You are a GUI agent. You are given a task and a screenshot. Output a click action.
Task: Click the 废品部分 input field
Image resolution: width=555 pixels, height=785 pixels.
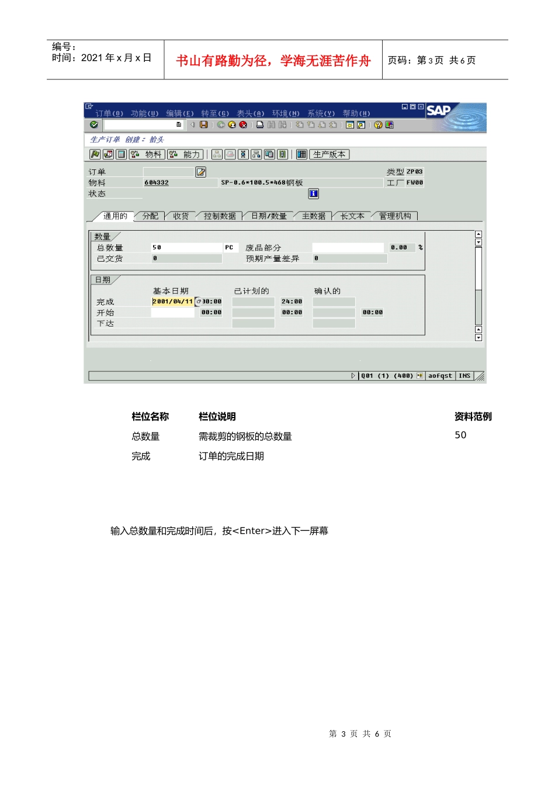[x=348, y=248]
